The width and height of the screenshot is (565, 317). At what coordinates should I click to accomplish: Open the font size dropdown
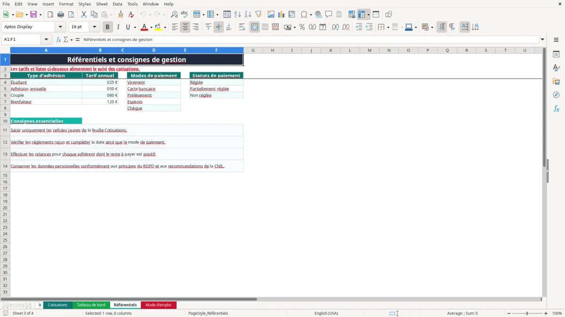point(95,27)
